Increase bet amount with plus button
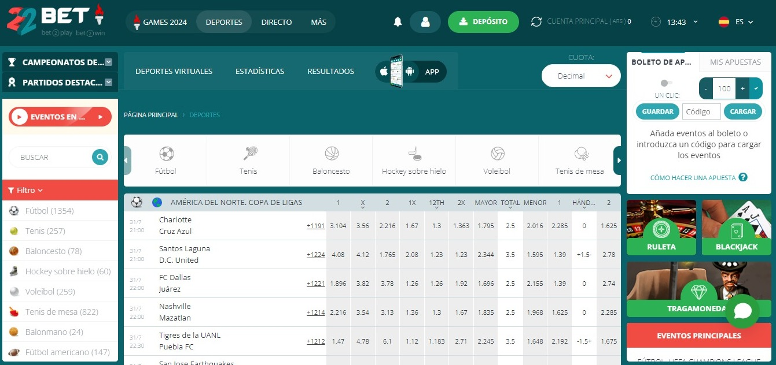 tap(742, 88)
